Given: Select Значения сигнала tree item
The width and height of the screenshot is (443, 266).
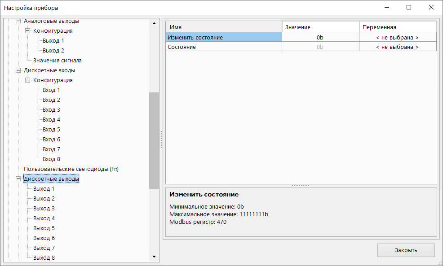Looking at the screenshot, I should (57, 61).
